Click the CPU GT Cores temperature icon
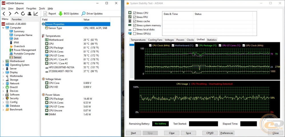This screenshot has width=285, height=137. pyautogui.click(x=47, y=56)
